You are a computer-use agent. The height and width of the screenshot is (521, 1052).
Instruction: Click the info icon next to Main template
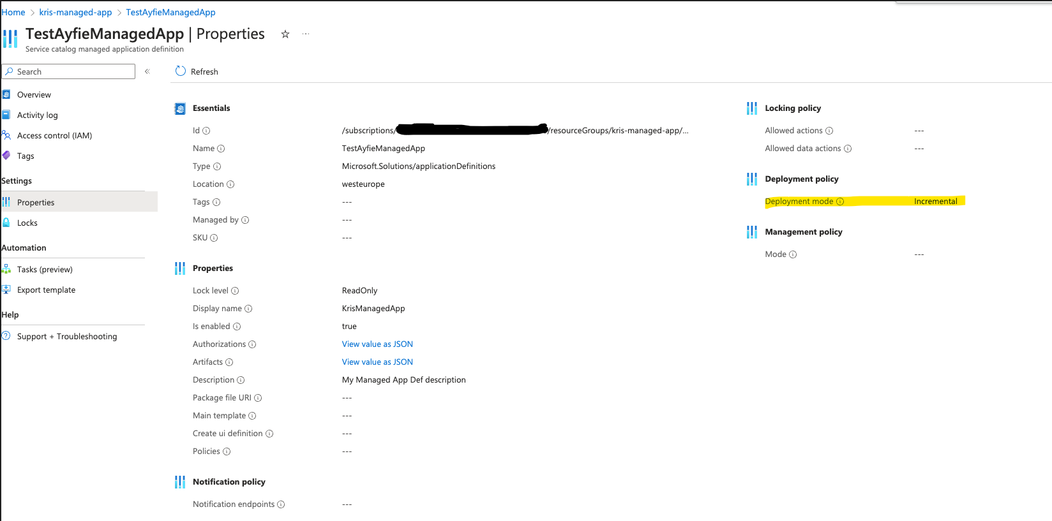click(x=252, y=416)
